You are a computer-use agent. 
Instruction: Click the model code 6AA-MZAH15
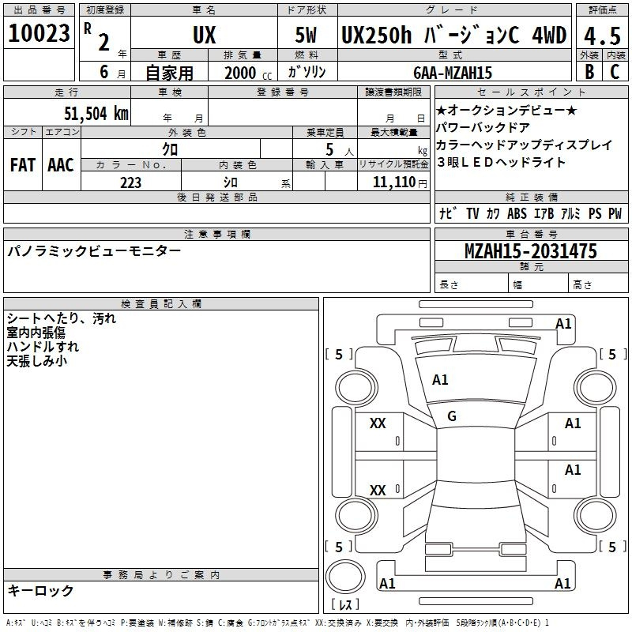coord(453,73)
